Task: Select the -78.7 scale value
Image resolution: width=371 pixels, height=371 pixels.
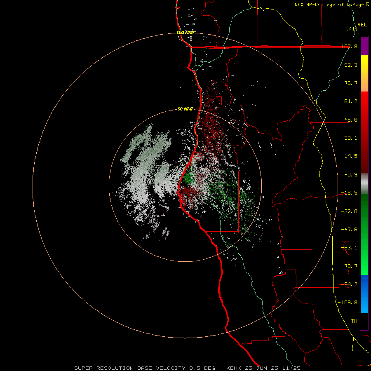Action: click(x=350, y=266)
